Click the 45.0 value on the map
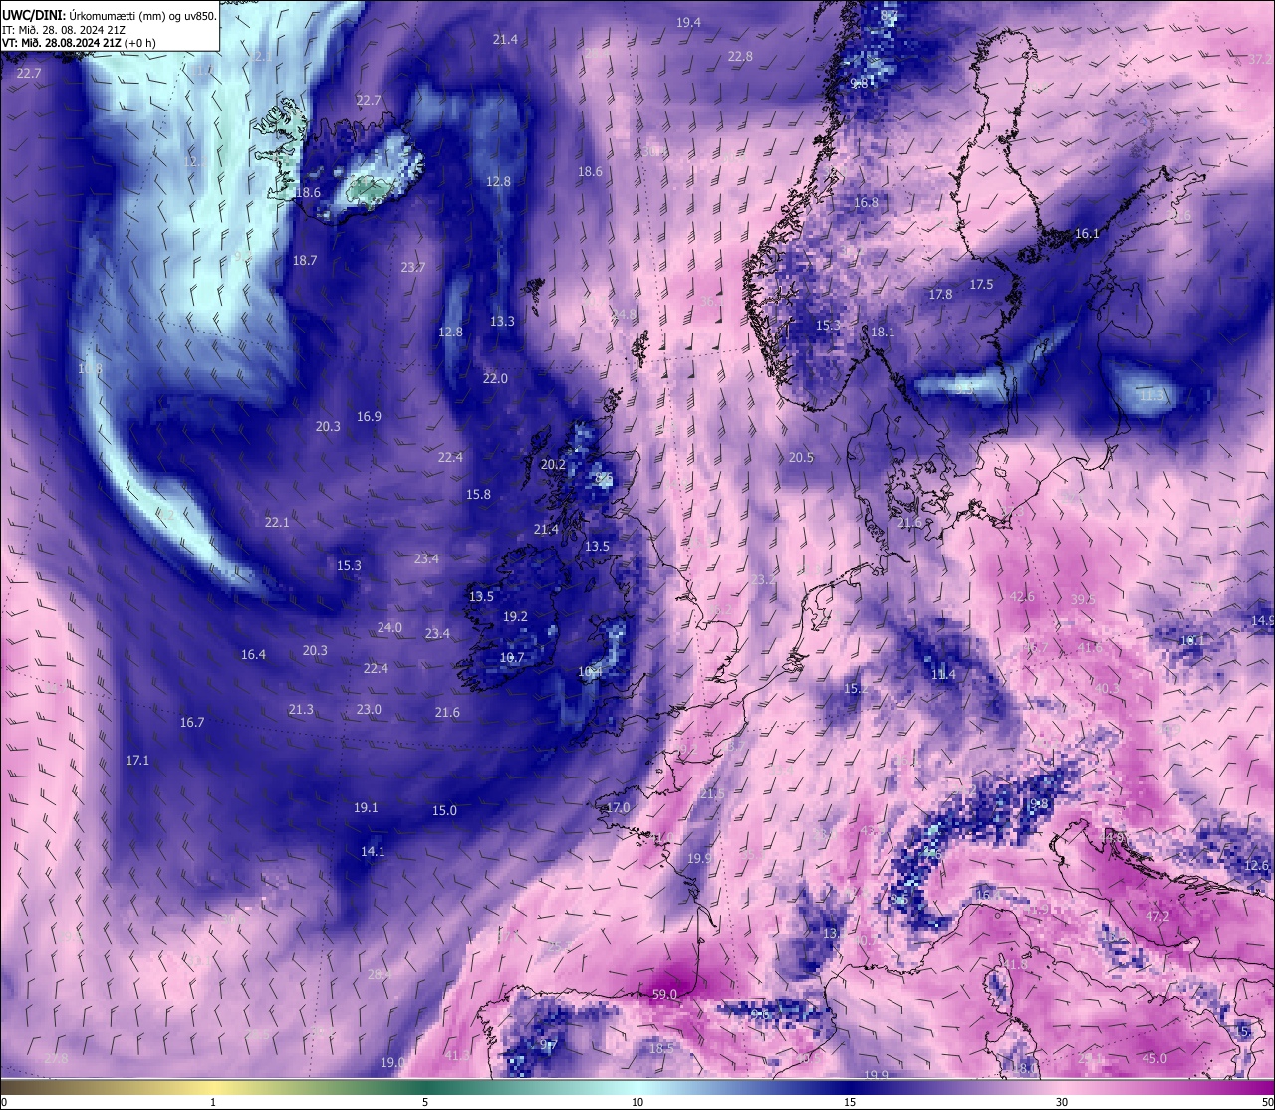Screen dimensions: 1275x1110 (x=1154, y=1058)
